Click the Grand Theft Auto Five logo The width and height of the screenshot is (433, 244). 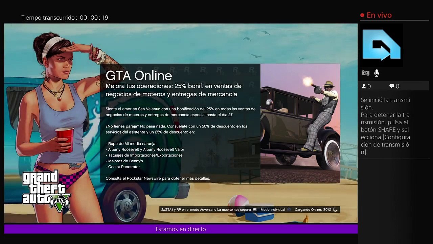[46, 192]
